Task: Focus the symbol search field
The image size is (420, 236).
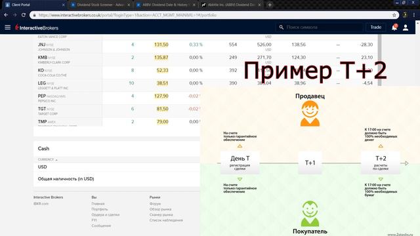Action: 320,28
